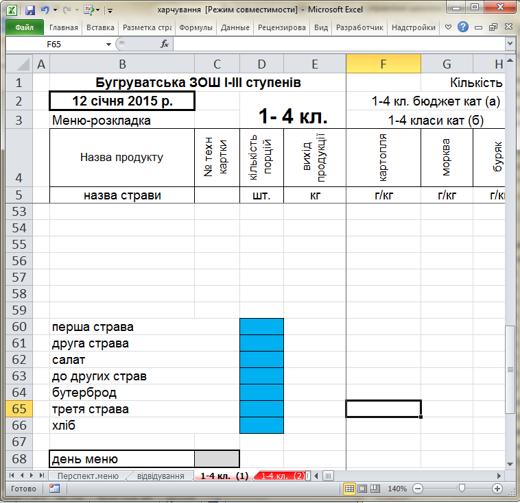Click the Name Box showing F65
The height and width of the screenshot is (503, 520).
pos(54,45)
